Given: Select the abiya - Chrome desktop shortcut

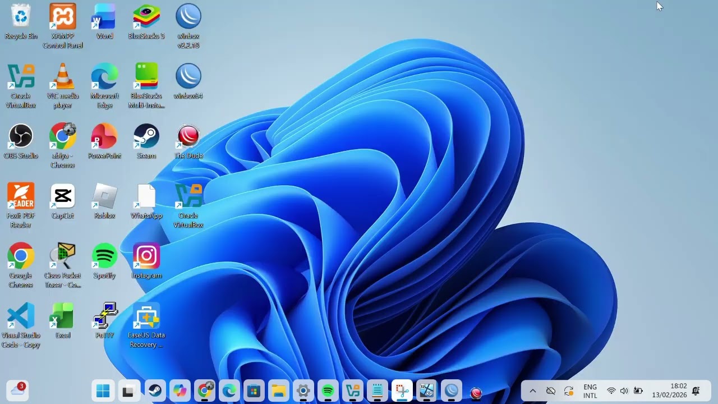Looking at the screenshot, I should 63,146.
